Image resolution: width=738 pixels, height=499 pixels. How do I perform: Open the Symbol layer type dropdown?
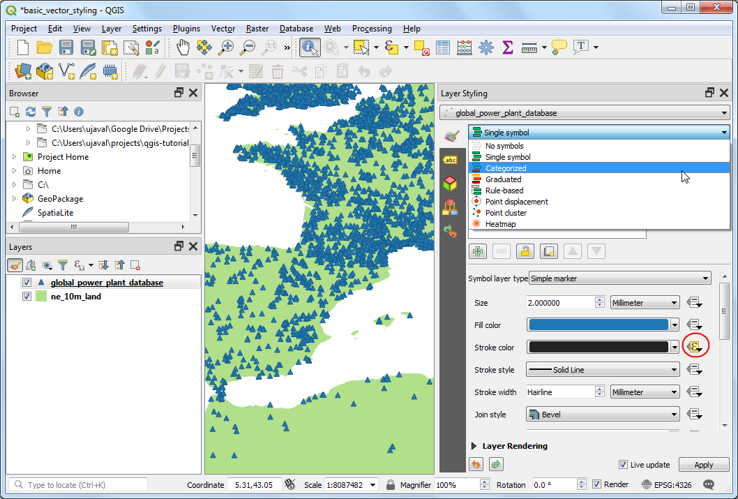(619, 278)
